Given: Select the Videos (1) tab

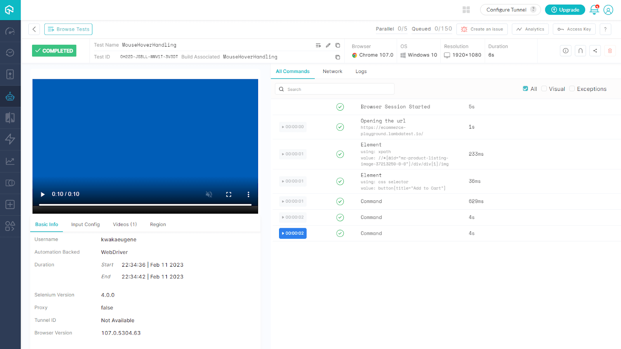Looking at the screenshot, I should (125, 224).
